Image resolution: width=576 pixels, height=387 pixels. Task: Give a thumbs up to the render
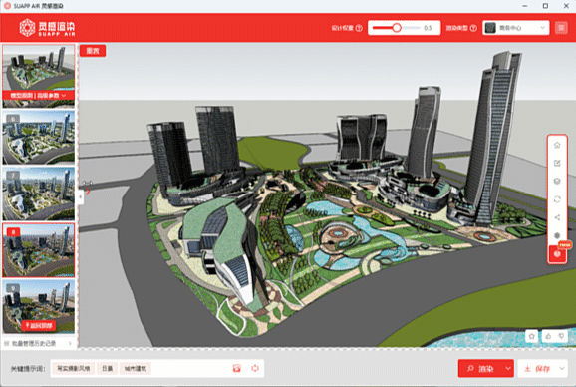click(548, 336)
